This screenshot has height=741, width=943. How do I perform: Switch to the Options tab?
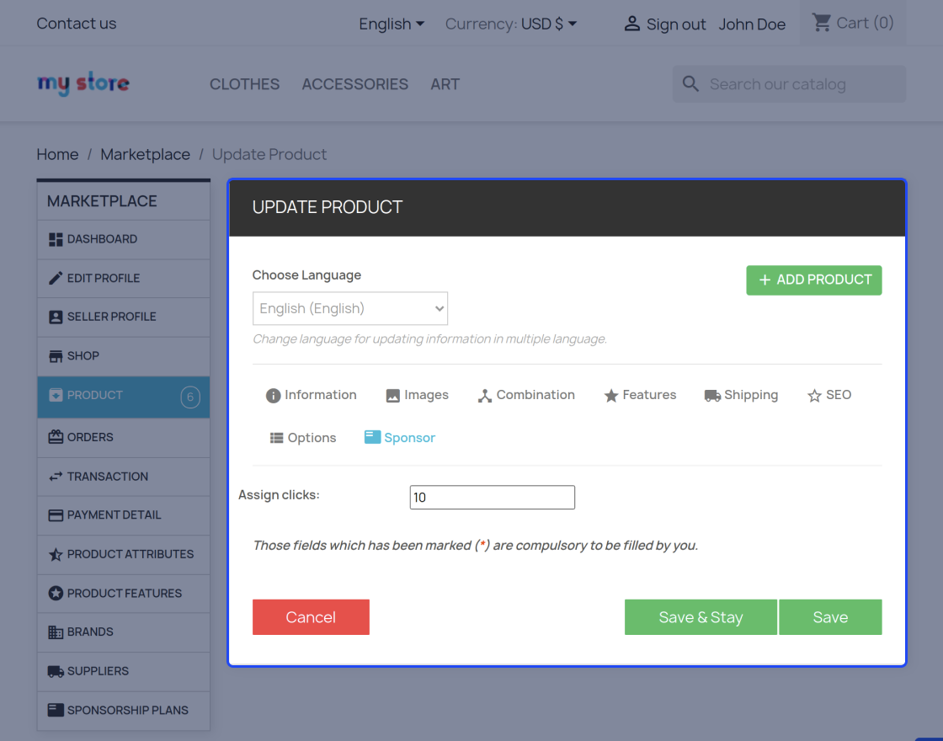click(302, 438)
